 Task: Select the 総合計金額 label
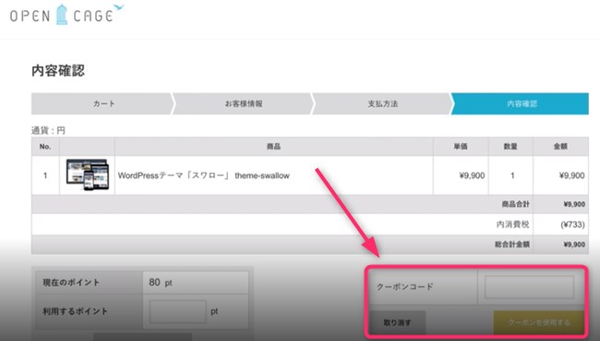point(512,244)
